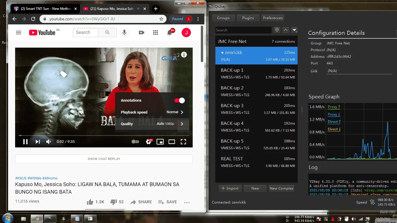The width and height of the screenshot is (397, 223).
Task: Open Plugins in Qv2ray
Action: click(248, 18)
